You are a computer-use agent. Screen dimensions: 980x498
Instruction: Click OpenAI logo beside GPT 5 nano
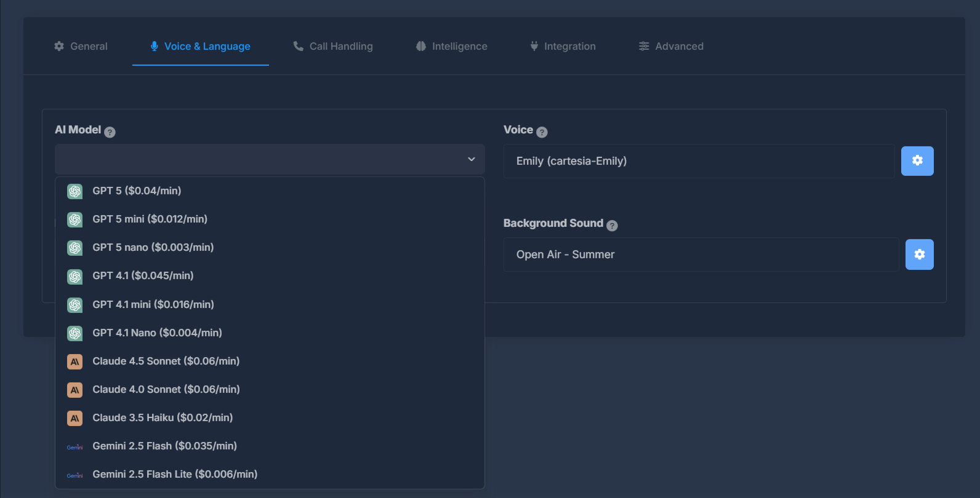click(75, 248)
